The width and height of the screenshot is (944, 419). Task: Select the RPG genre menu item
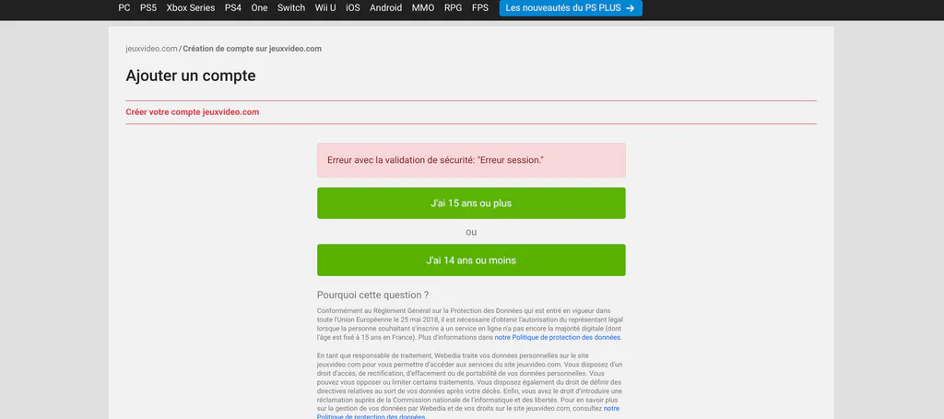[454, 7]
